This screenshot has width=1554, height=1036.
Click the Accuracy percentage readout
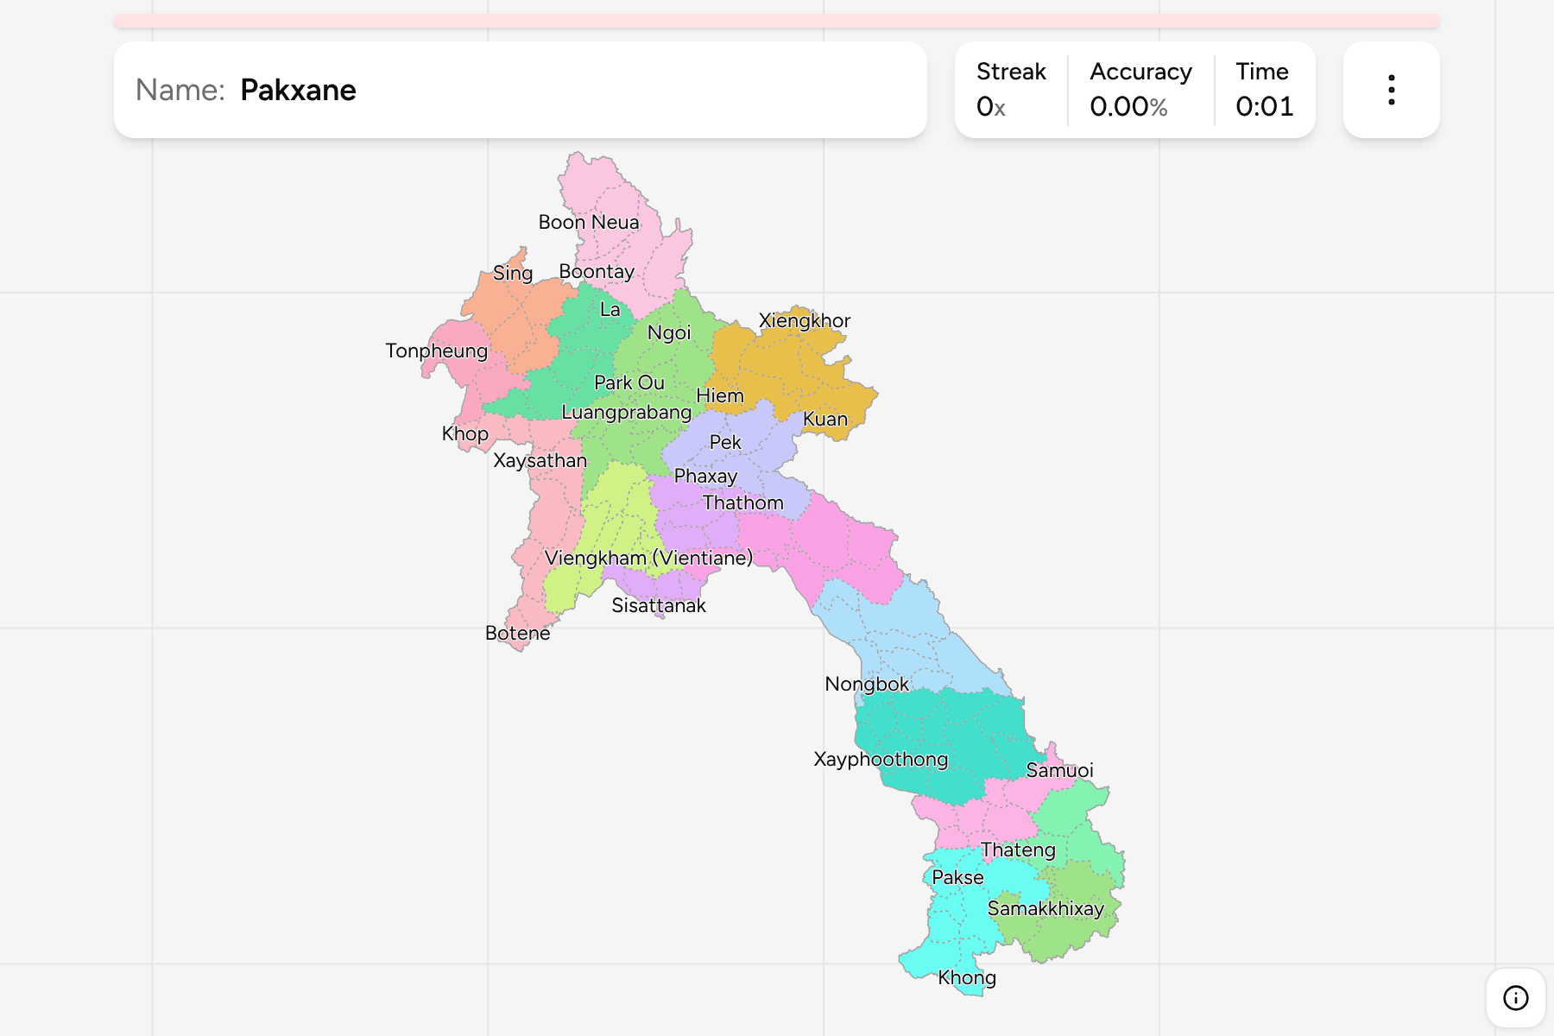point(1128,107)
